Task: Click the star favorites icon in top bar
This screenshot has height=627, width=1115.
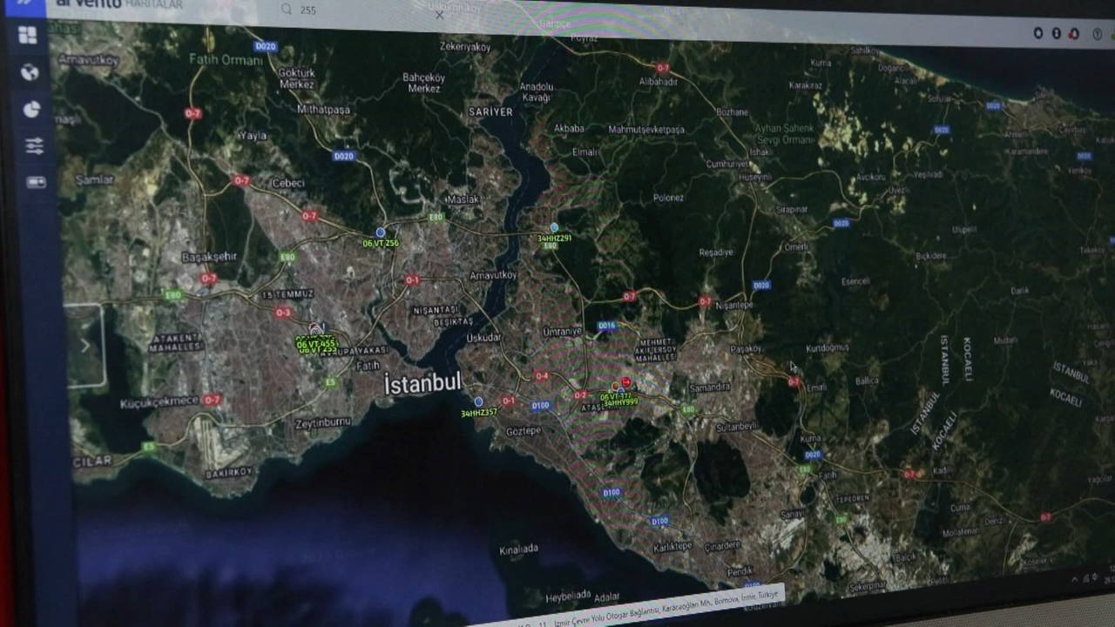Action: click(1037, 33)
